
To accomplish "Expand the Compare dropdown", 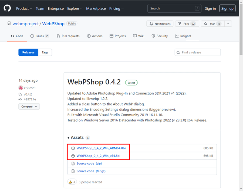I will [29, 107].
